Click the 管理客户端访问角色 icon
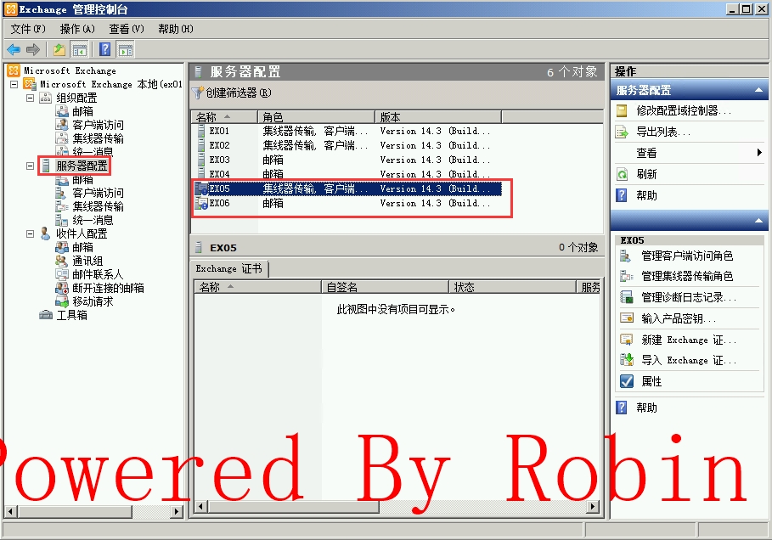 (x=625, y=256)
